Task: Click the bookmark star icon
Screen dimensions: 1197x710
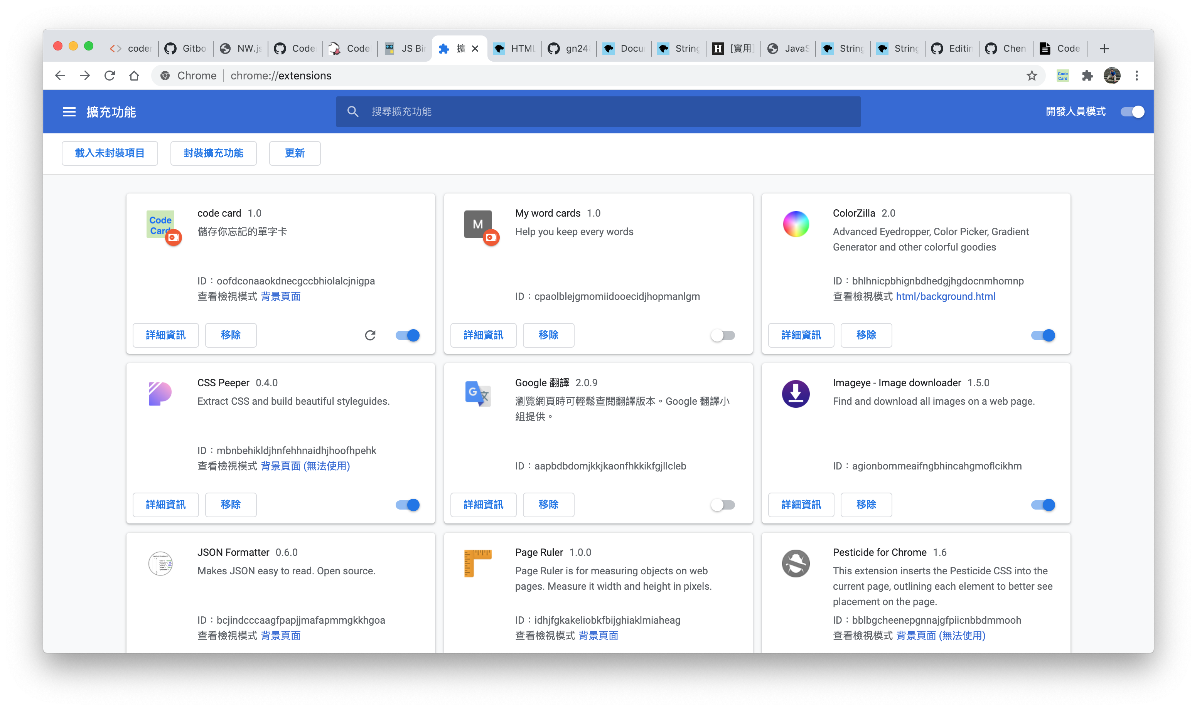Action: [1032, 76]
